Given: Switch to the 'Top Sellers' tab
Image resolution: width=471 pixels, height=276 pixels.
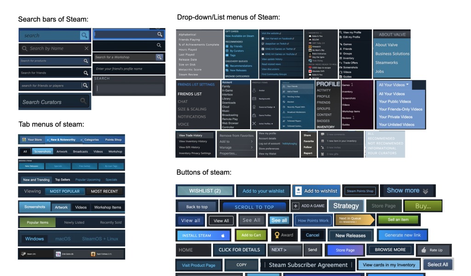Looking at the screenshot, I should tap(62, 180).
